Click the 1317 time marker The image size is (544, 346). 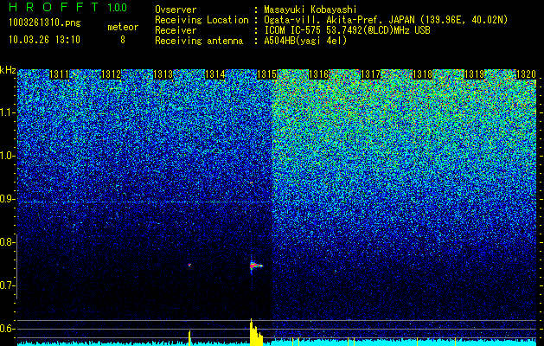click(370, 74)
